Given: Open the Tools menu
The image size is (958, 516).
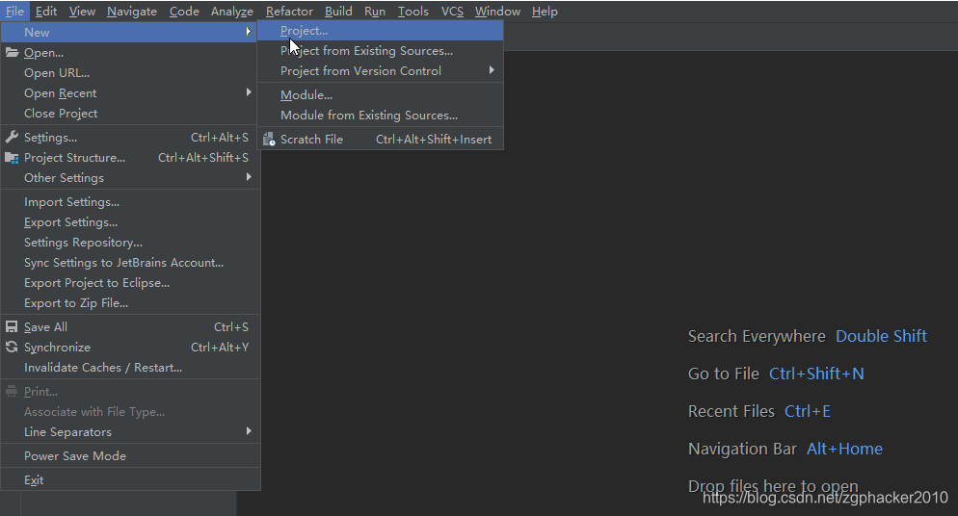Looking at the screenshot, I should click(413, 11).
